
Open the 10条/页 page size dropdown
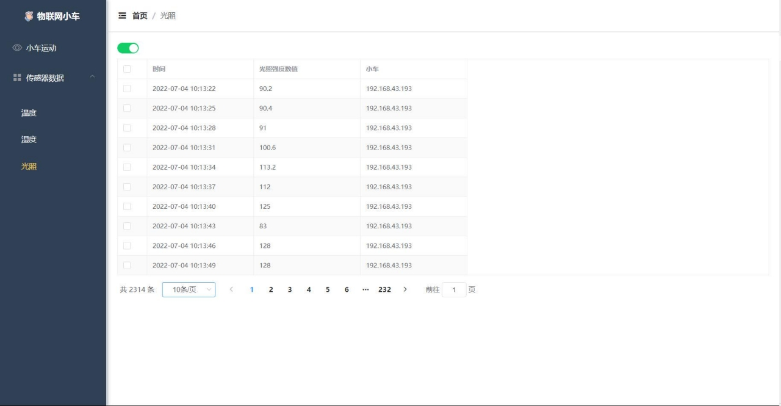click(189, 289)
